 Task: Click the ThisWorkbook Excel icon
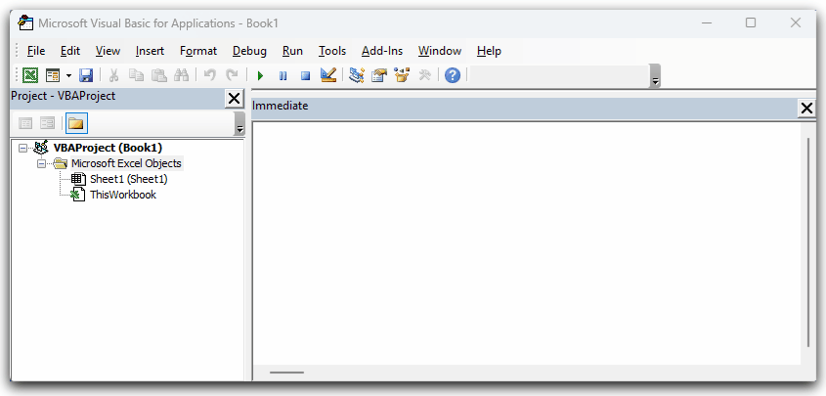[x=78, y=195]
